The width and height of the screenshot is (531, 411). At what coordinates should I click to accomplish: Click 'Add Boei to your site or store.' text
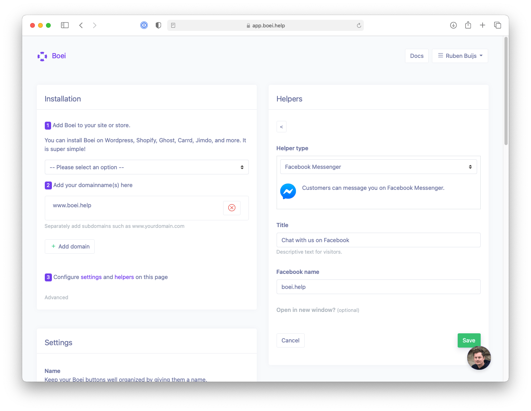pos(92,125)
